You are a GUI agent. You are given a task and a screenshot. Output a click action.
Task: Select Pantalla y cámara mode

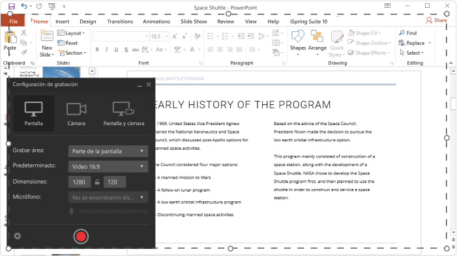[x=124, y=113]
